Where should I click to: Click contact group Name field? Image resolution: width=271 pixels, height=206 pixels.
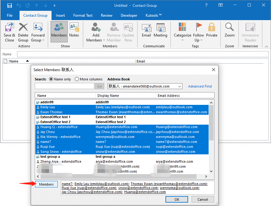click(143, 54)
